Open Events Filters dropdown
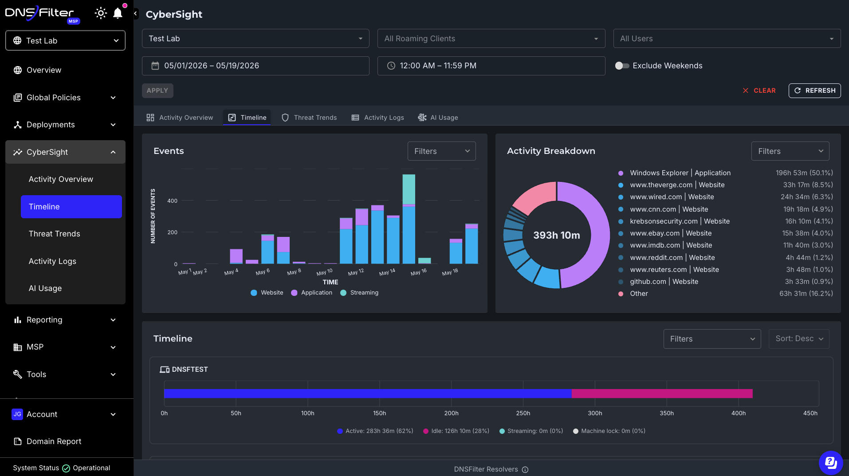 [441, 151]
